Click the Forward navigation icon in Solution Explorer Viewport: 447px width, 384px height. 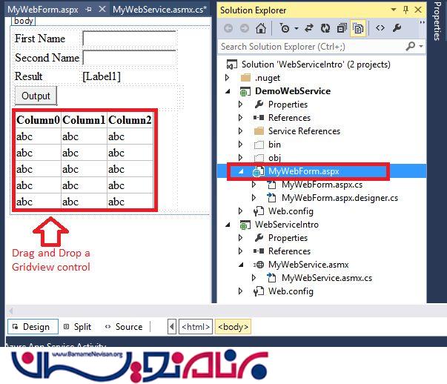pyautogui.click(x=245, y=28)
